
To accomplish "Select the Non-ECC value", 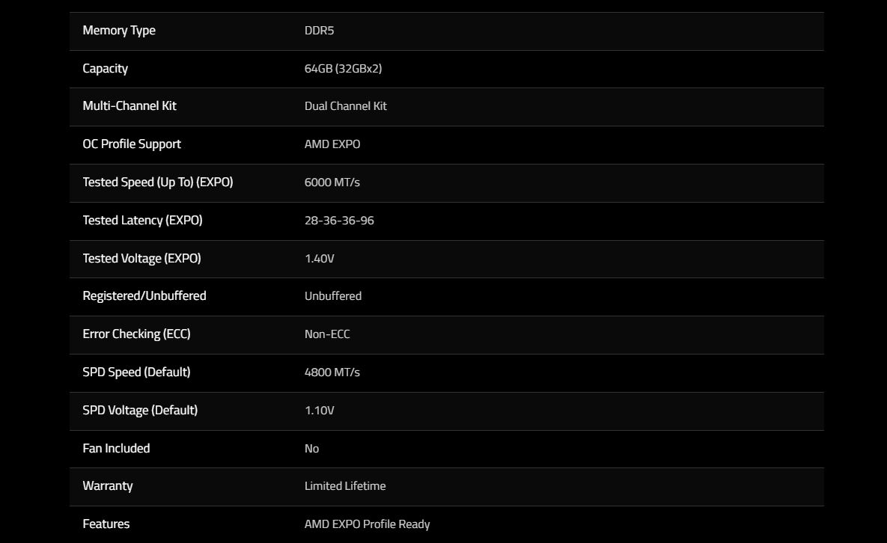I will (x=327, y=334).
